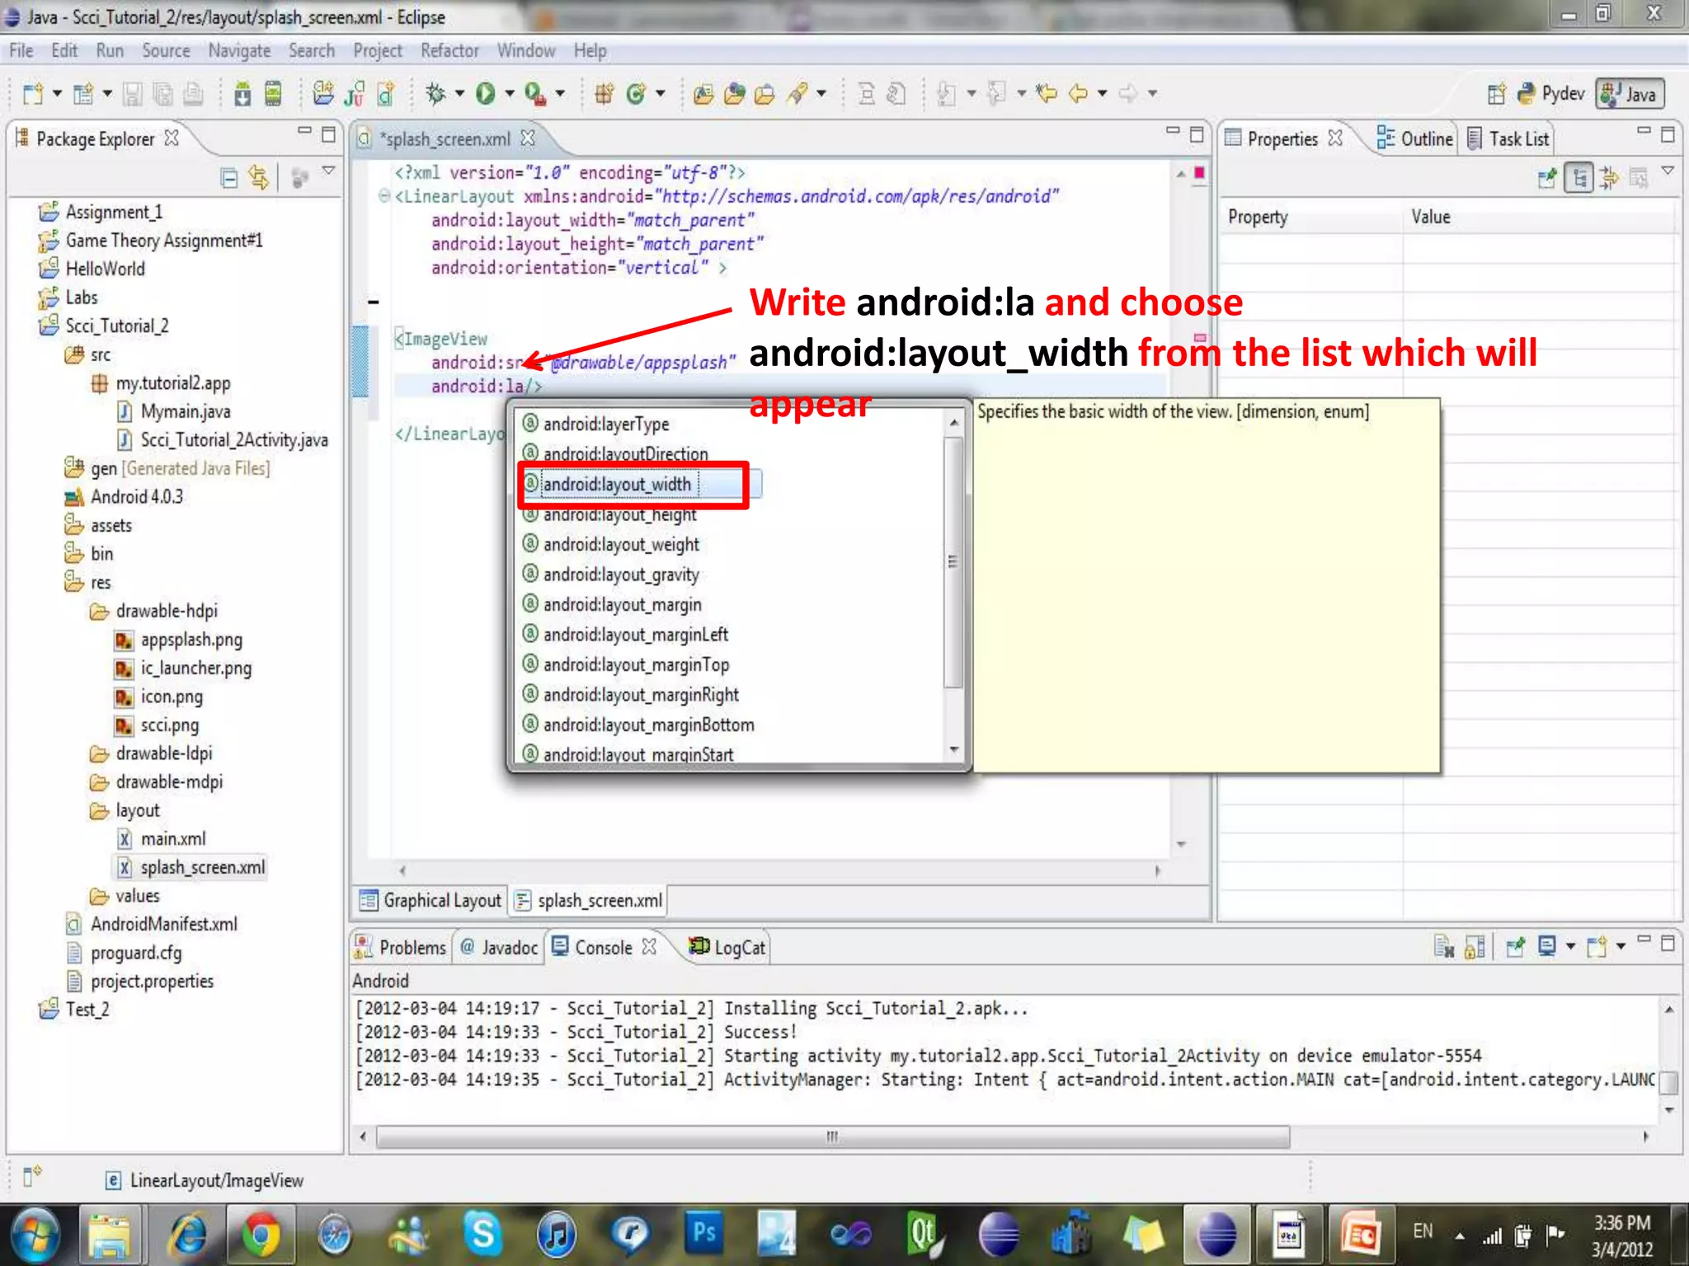Click the Last Edit Location icon

pos(1047,94)
